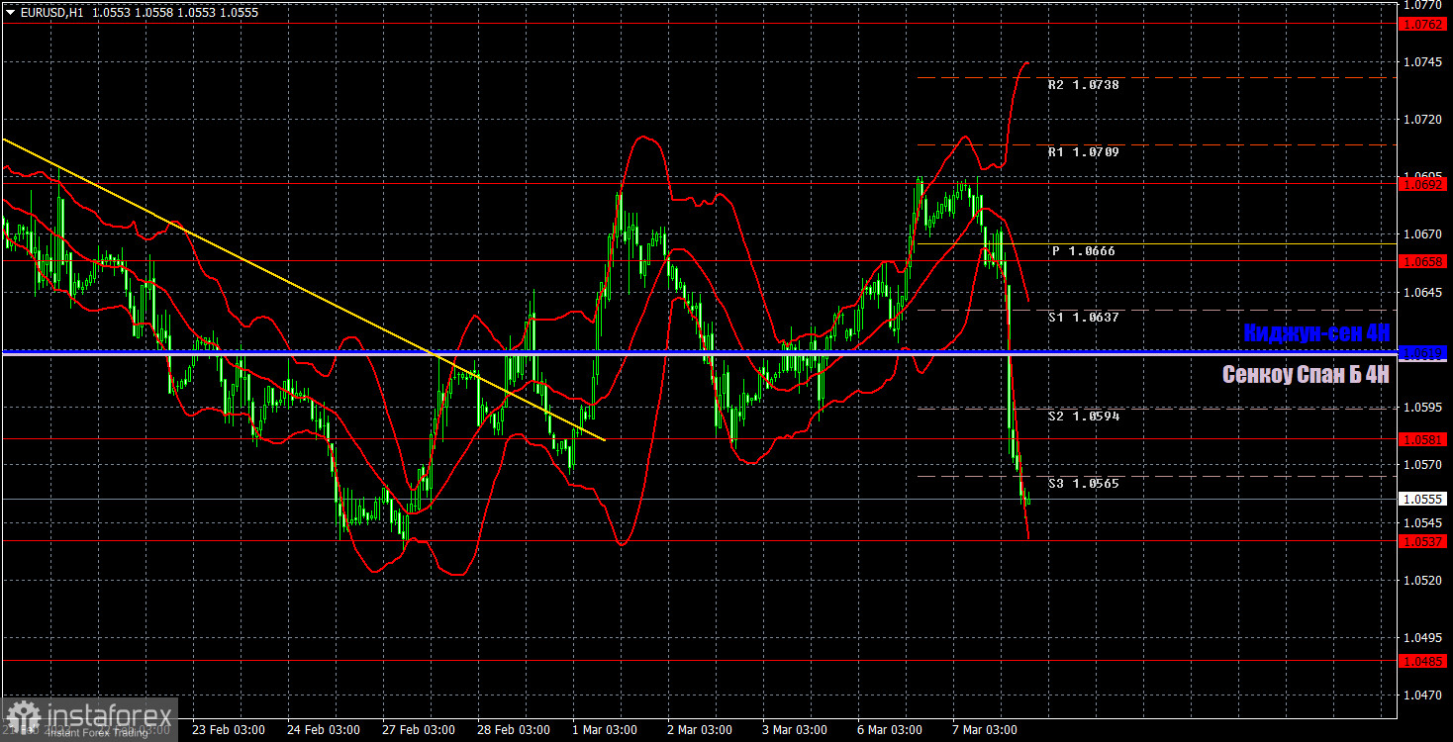The height and width of the screenshot is (742, 1453).
Task: Click the 1.0495 price axis value
Action: coord(1423,638)
